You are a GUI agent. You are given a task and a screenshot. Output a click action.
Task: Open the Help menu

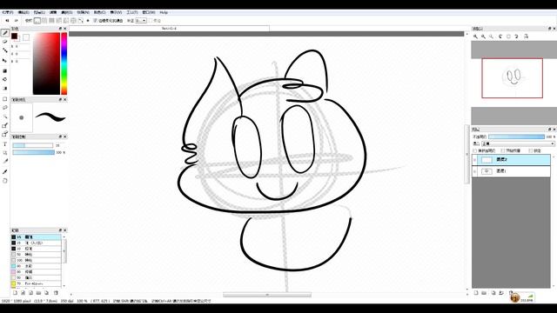coord(164,12)
